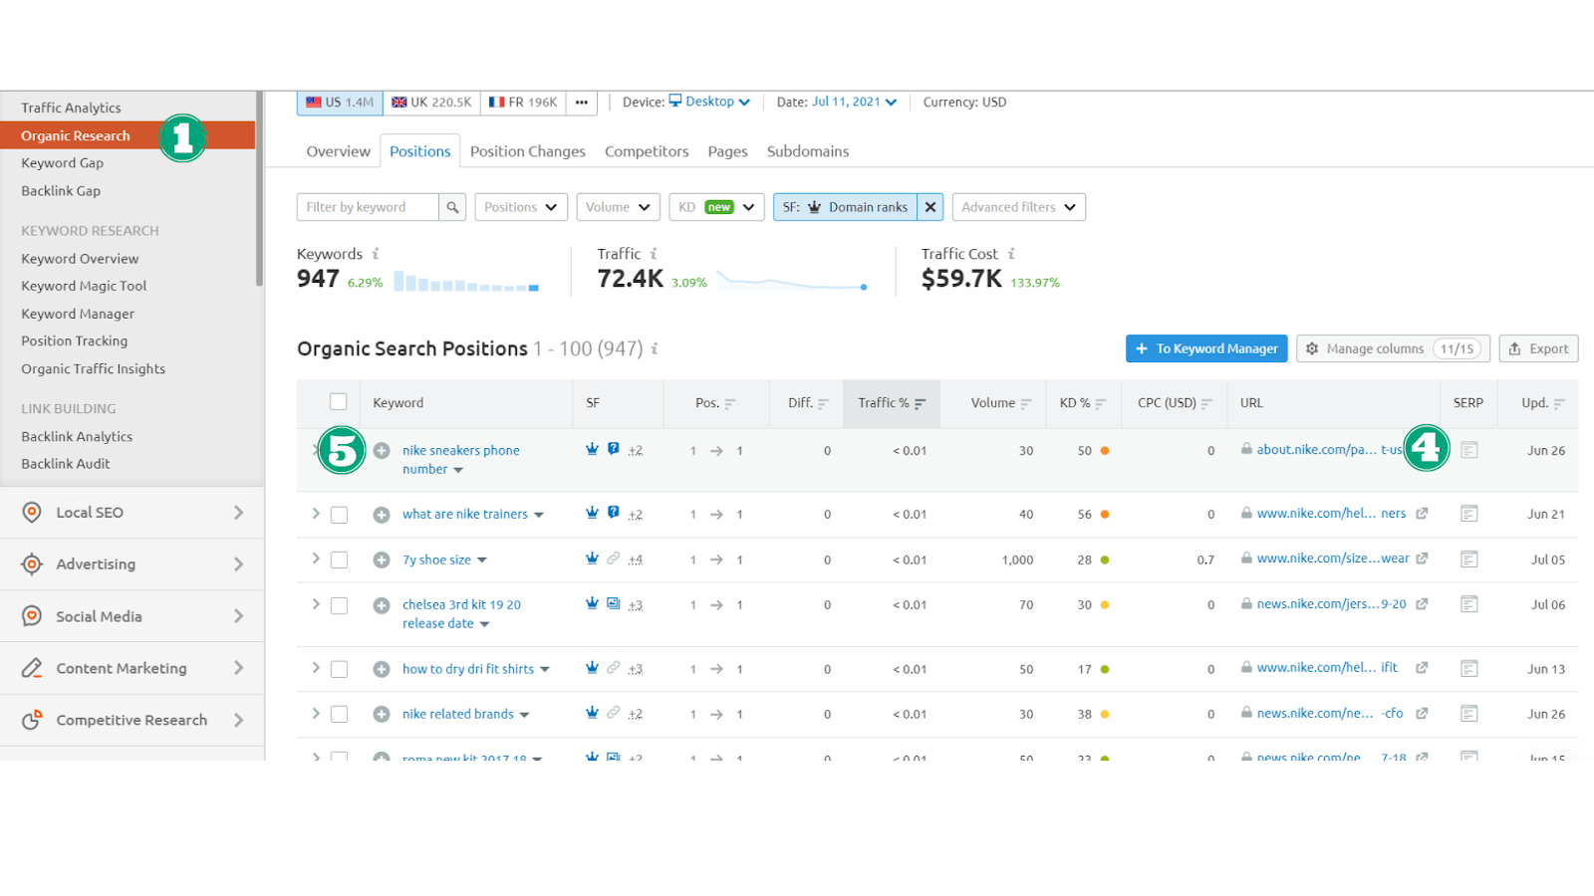Click the Social Media sidebar icon
This screenshot has height=896, width=1594.
[x=32, y=615]
